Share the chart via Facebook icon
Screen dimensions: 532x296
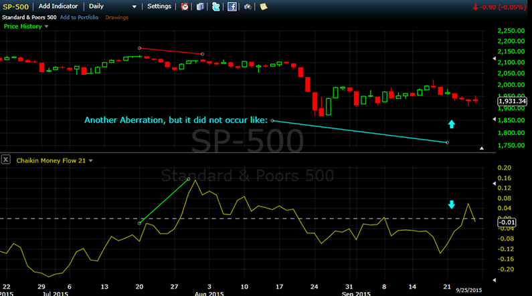[232, 7]
